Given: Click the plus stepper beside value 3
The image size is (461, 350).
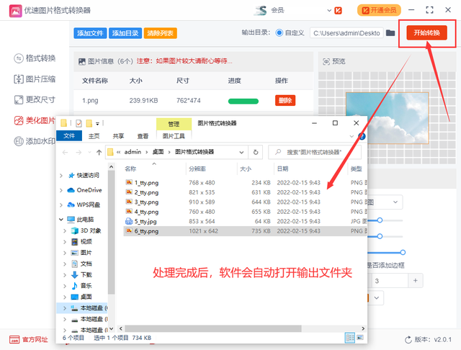Looking at the screenshot, I should pyautogui.click(x=415, y=281).
